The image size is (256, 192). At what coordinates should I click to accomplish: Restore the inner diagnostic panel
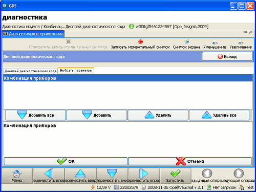point(250,33)
